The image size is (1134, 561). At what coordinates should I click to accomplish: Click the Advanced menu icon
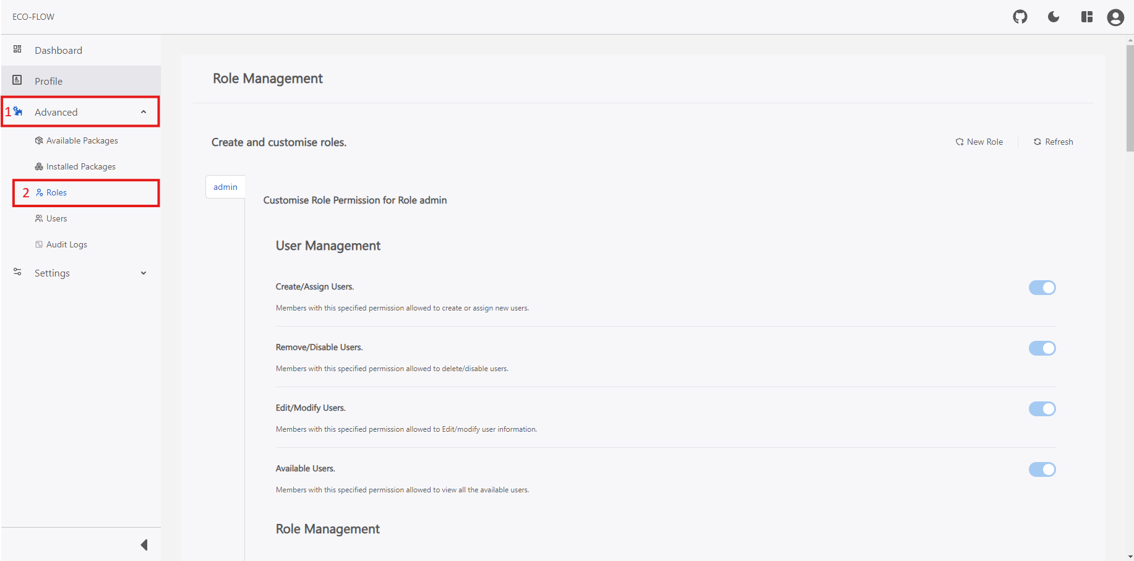click(18, 111)
